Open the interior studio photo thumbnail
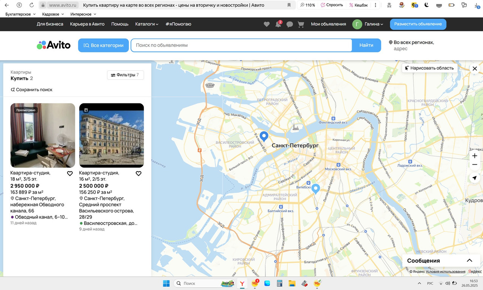Image resolution: width=483 pixels, height=290 pixels. (43, 135)
